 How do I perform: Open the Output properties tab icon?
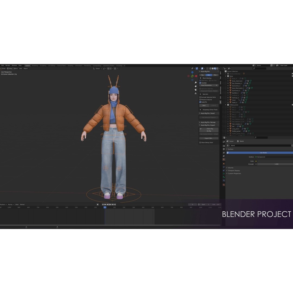tap(224, 149)
